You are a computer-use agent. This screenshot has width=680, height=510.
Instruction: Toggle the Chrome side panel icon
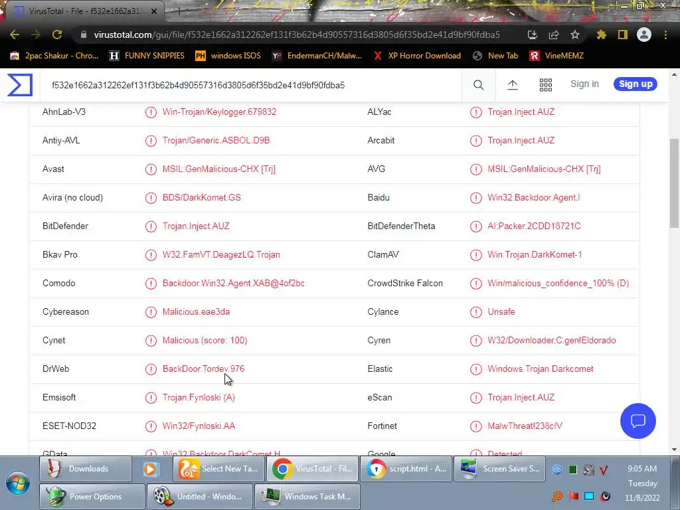point(623,35)
